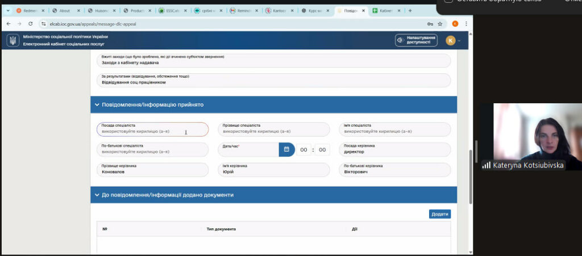Open a new browser tab
The width and height of the screenshot is (582, 256).
(410, 10)
